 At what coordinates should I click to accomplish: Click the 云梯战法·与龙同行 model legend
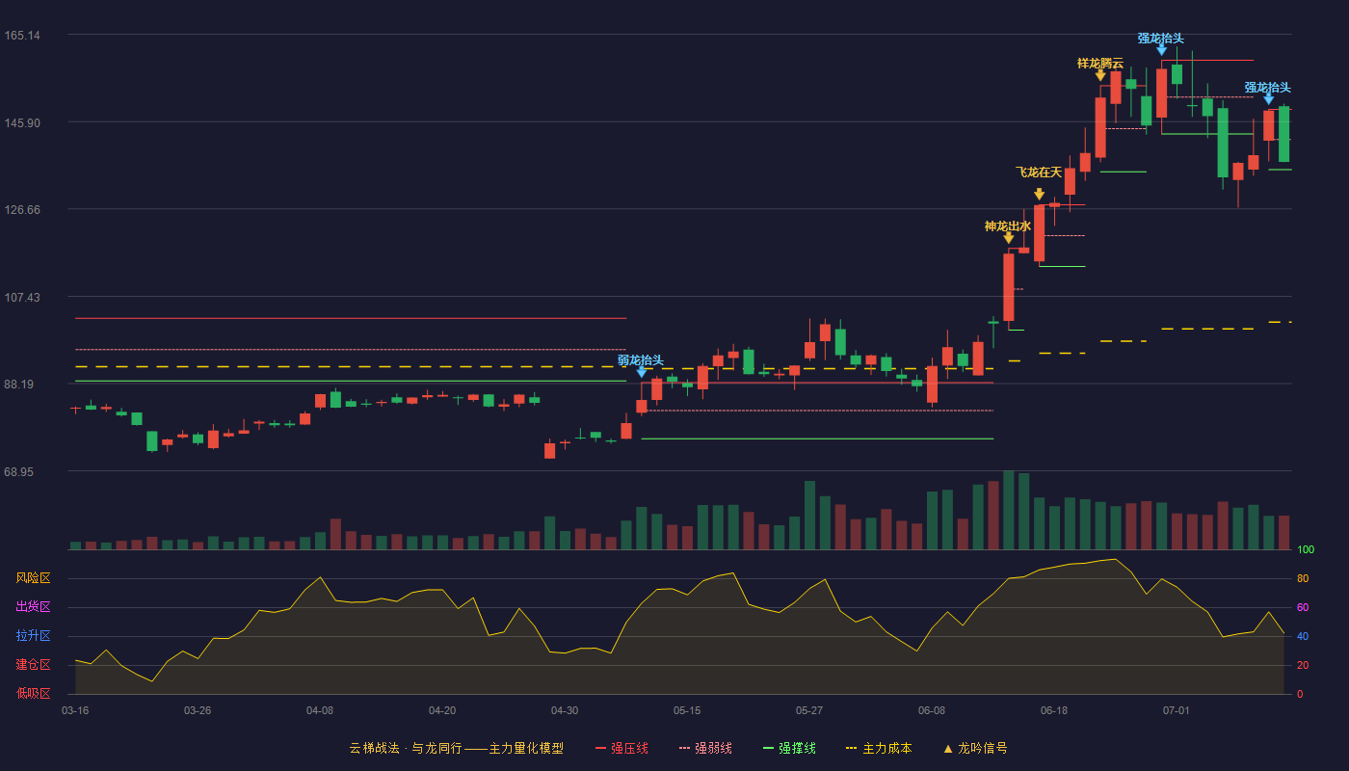[456, 748]
